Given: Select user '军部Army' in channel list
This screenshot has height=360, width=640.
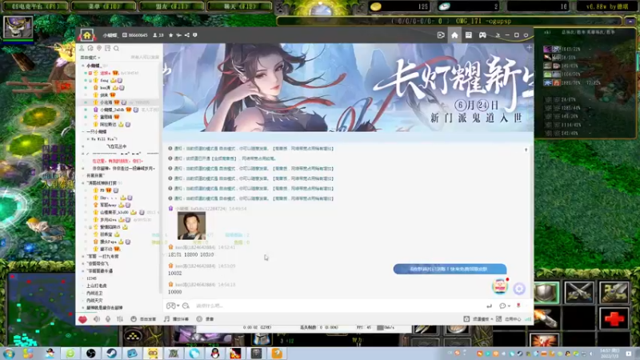Looking at the screenshot, I should pyautogui.click(x=109, y=205).
